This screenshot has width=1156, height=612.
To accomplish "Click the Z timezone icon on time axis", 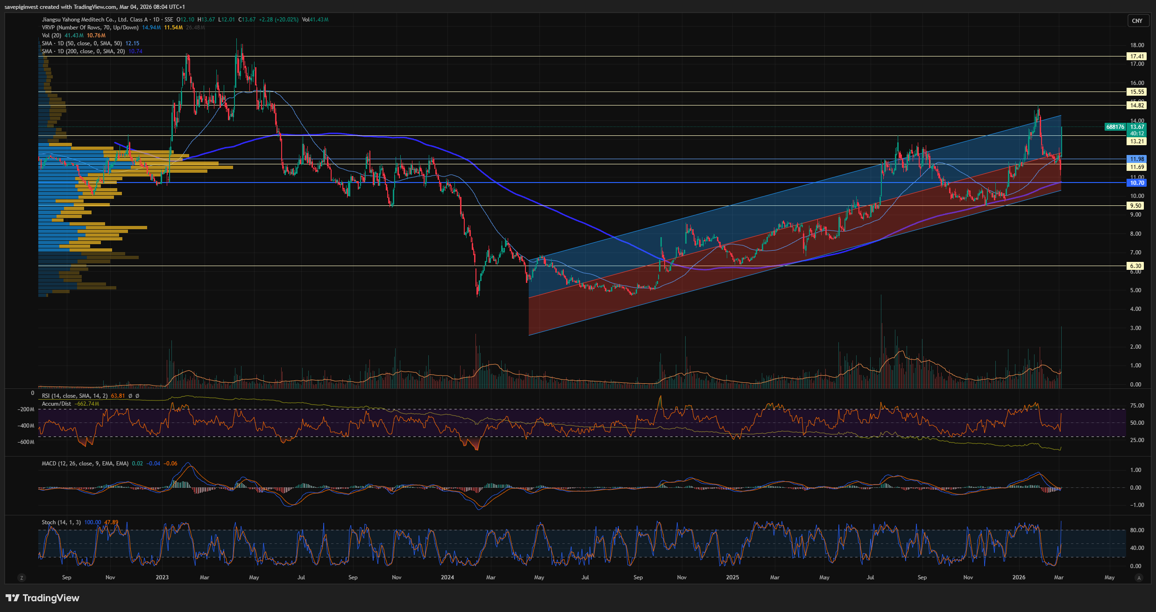I will click(x=21, y=578).
